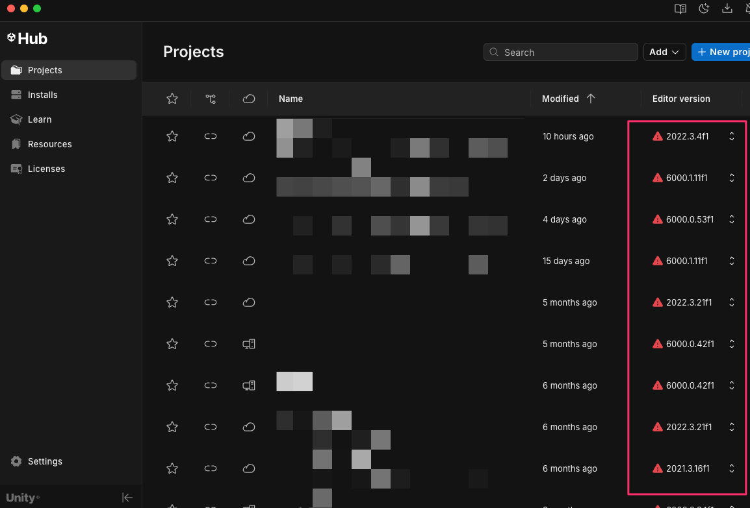Toggle the star on the 15 days ago project
The image size is (750, 508).
172,261
